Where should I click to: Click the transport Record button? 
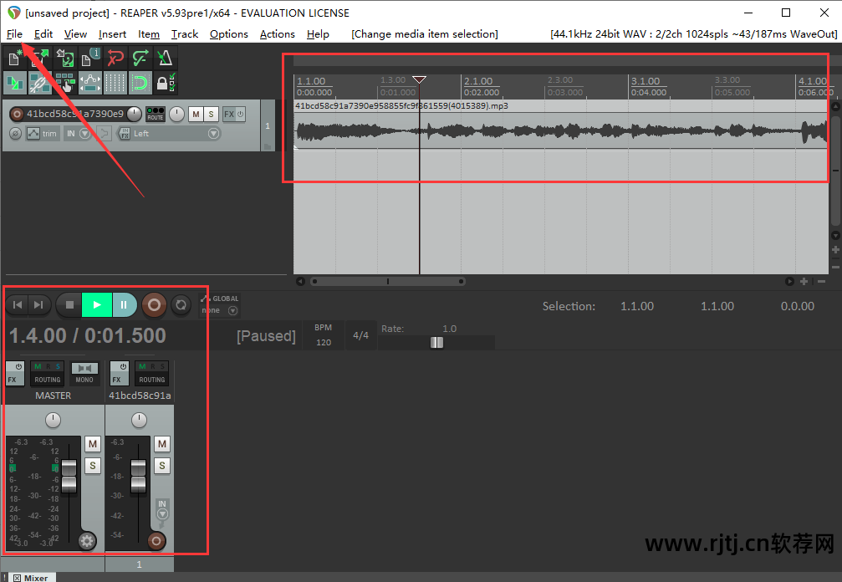154,305
